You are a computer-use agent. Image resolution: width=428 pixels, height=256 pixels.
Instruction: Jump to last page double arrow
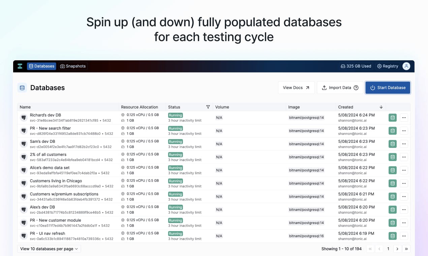click(406, 249)
